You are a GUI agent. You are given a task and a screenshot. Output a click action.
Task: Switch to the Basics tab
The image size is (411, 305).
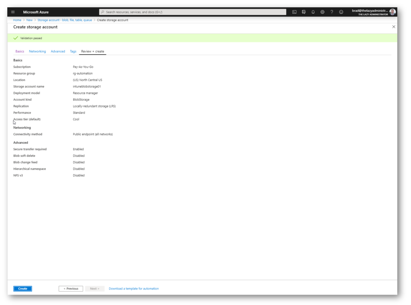click(x=20, y=51)
